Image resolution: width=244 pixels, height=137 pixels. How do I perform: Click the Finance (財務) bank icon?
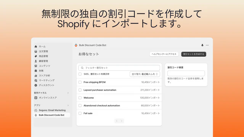click(36, 71)
